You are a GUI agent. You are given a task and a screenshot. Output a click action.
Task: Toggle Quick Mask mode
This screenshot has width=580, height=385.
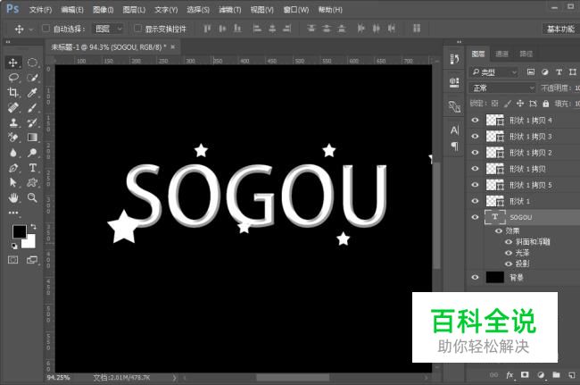pyautogui.click(x=13, y=260)
